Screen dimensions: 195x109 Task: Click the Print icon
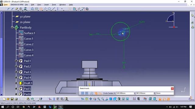(16, 99)
